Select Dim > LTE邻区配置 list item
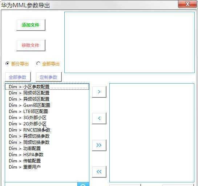Viewport: 198px width, 186px height. tap(47, 112)
